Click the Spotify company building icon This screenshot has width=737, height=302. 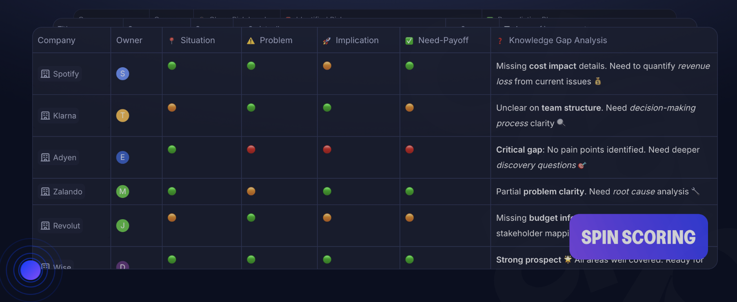click(45, 74)
